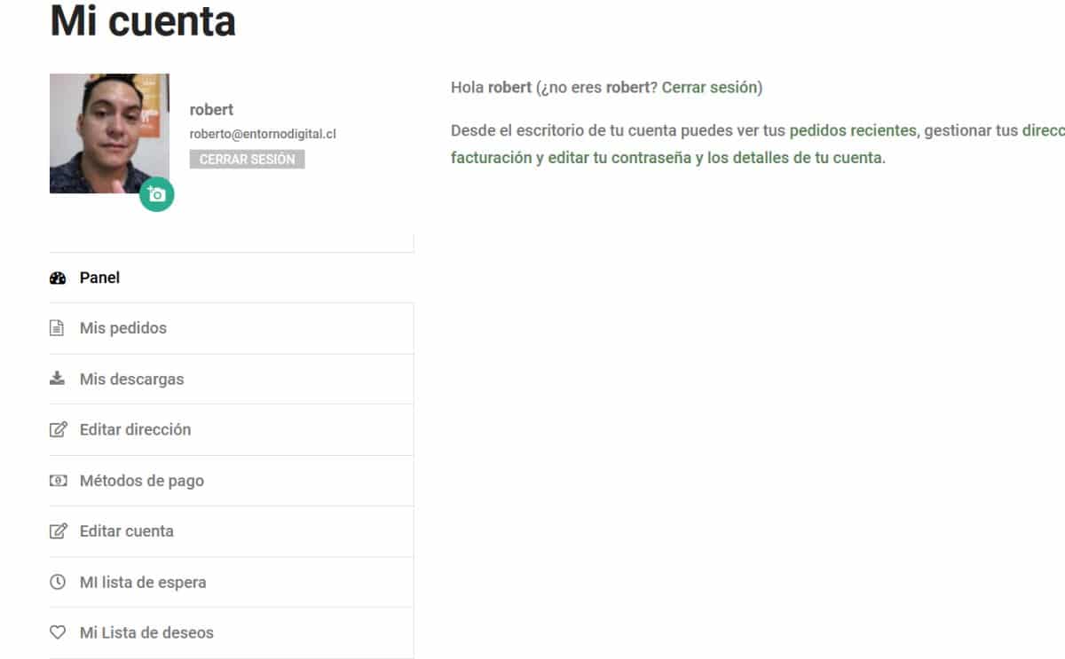Click the roberto@entornodigital.cl email text

pyautogui.click(x=263, y=134)
